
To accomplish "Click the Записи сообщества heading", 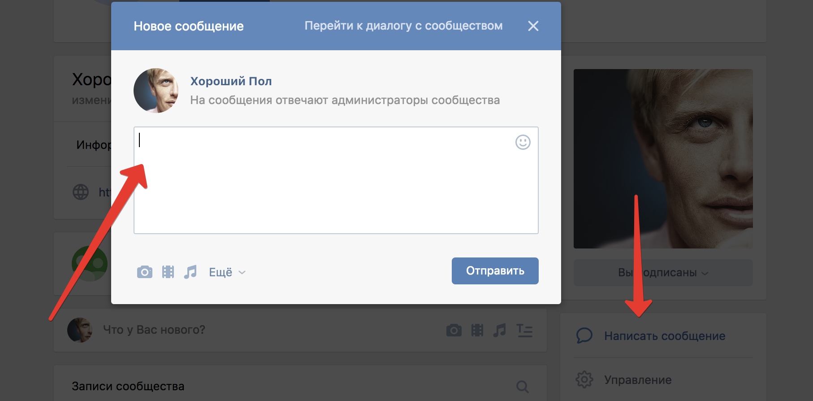I will 128,386.
